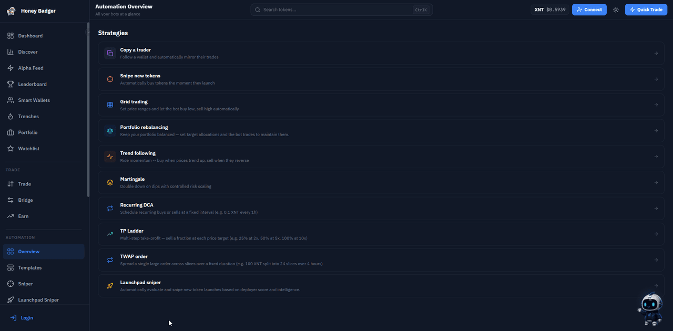Open Trend following row arrow
Screen dimensions: 673x331
[x=656, y=157]
